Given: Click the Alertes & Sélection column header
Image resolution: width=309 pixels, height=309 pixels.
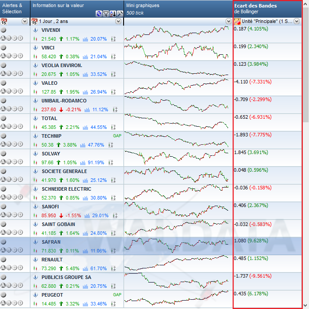Looking at the screenshot, I should click(15, 9).
